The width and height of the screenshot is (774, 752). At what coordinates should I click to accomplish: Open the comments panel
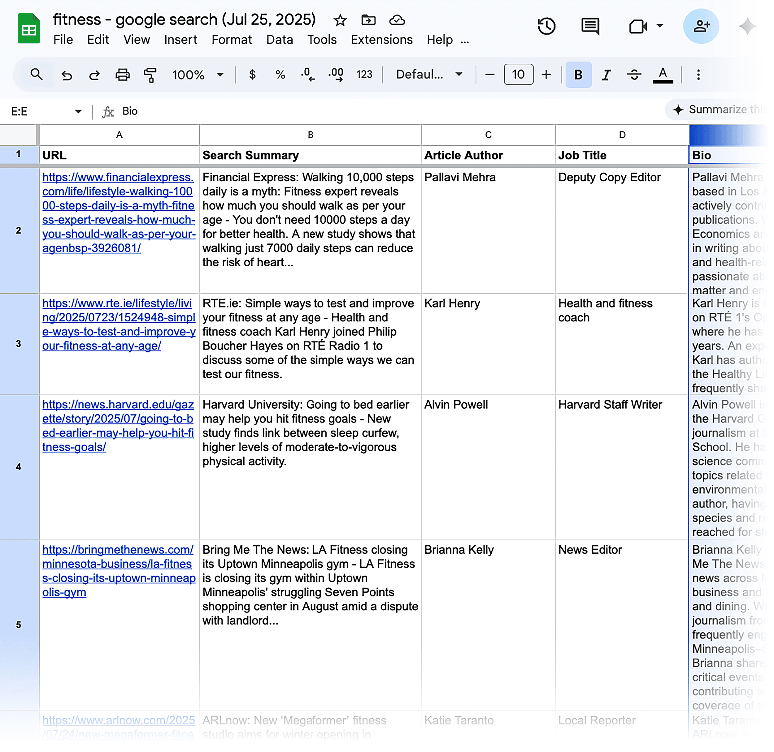tap(589, 26)
